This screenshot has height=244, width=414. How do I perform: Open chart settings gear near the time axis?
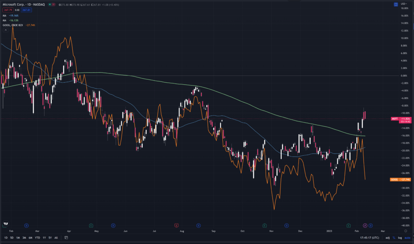(x=406, y=231)
